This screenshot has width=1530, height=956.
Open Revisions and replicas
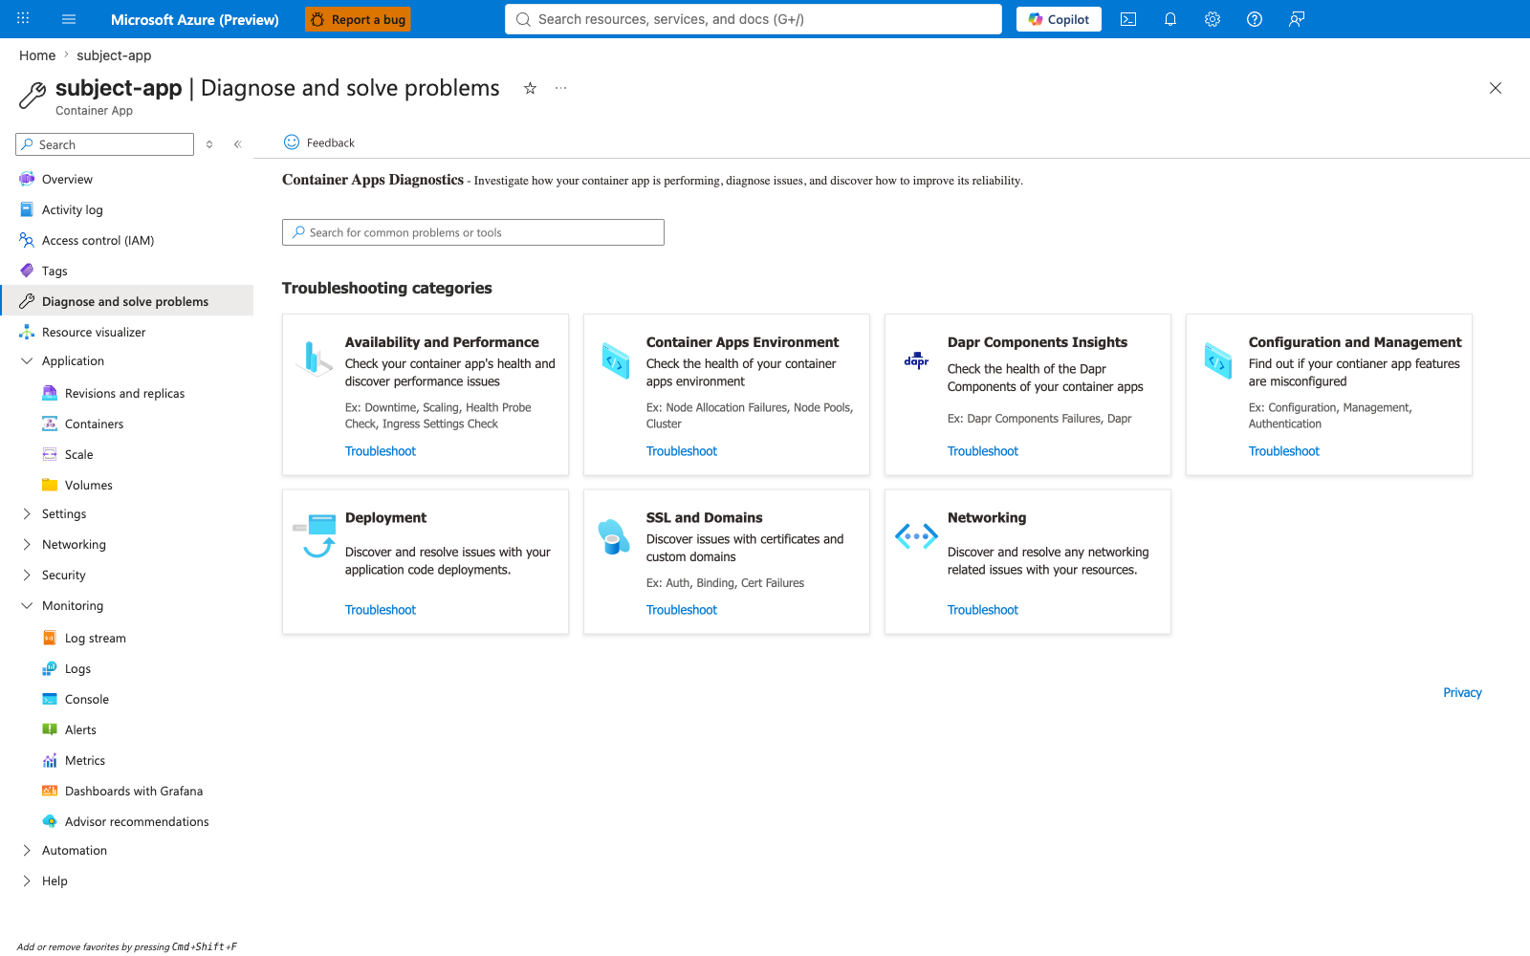coord(126,393)
